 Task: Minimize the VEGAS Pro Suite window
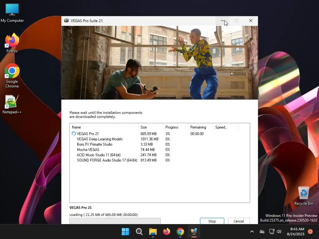click(222, 21)
